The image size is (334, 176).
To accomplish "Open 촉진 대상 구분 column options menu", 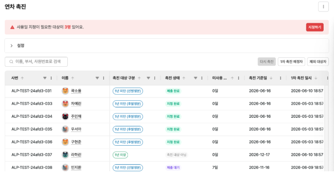I will (x=154, y=78).
